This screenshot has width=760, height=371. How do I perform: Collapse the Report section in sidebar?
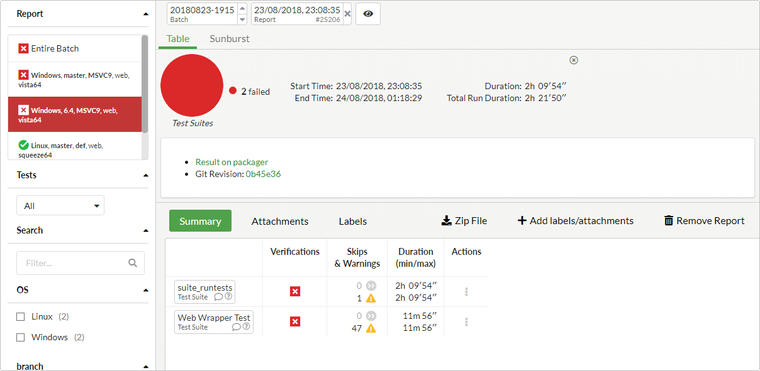tap(146, 14)
